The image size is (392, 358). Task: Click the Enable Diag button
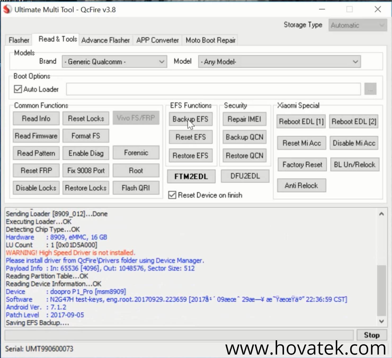coord(86,153)
